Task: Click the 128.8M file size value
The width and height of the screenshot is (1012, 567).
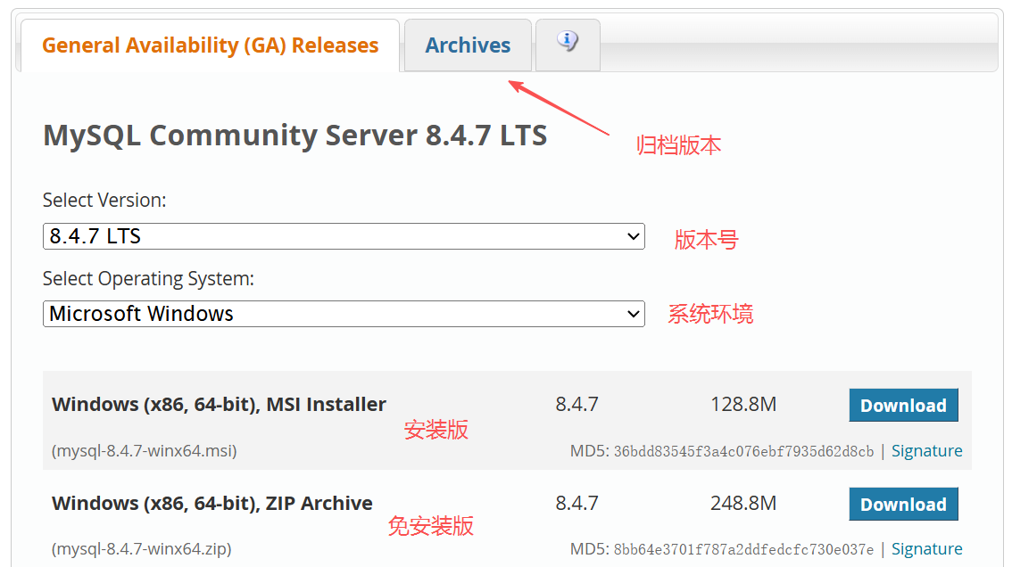Action: pos(743,405)
